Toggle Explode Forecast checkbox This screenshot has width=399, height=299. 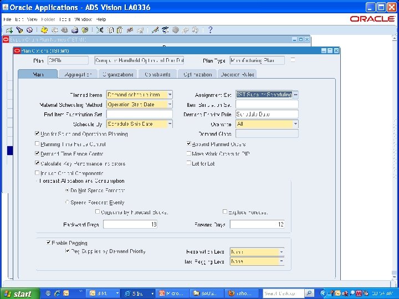click(225, 212)
